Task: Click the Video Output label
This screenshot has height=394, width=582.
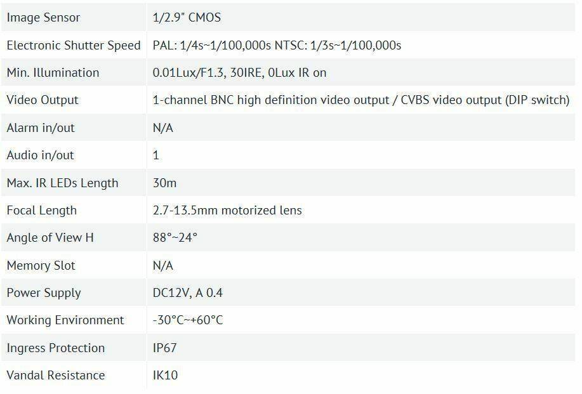Action: (x=43, y=100)
